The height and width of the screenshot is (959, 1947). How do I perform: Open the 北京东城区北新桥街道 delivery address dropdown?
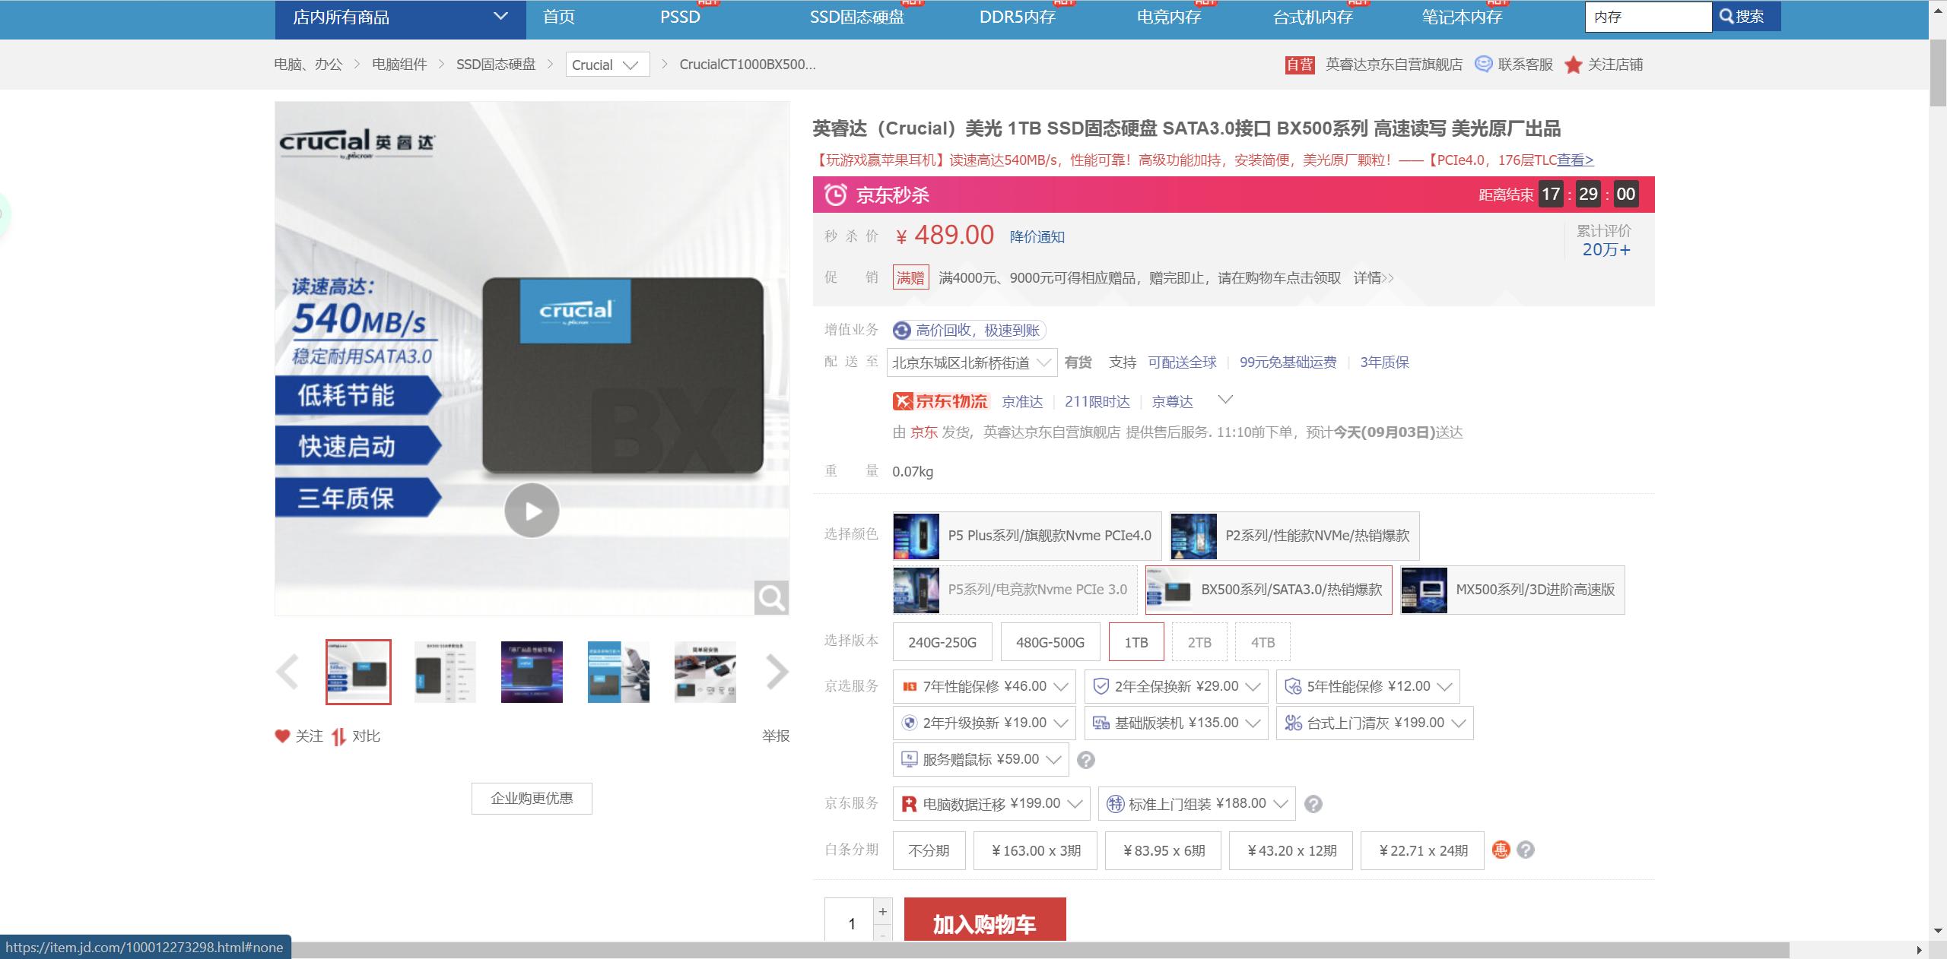[971, 362]
